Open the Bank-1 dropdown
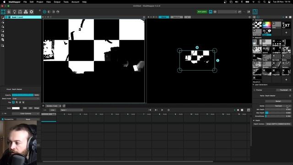 [71, 110]
